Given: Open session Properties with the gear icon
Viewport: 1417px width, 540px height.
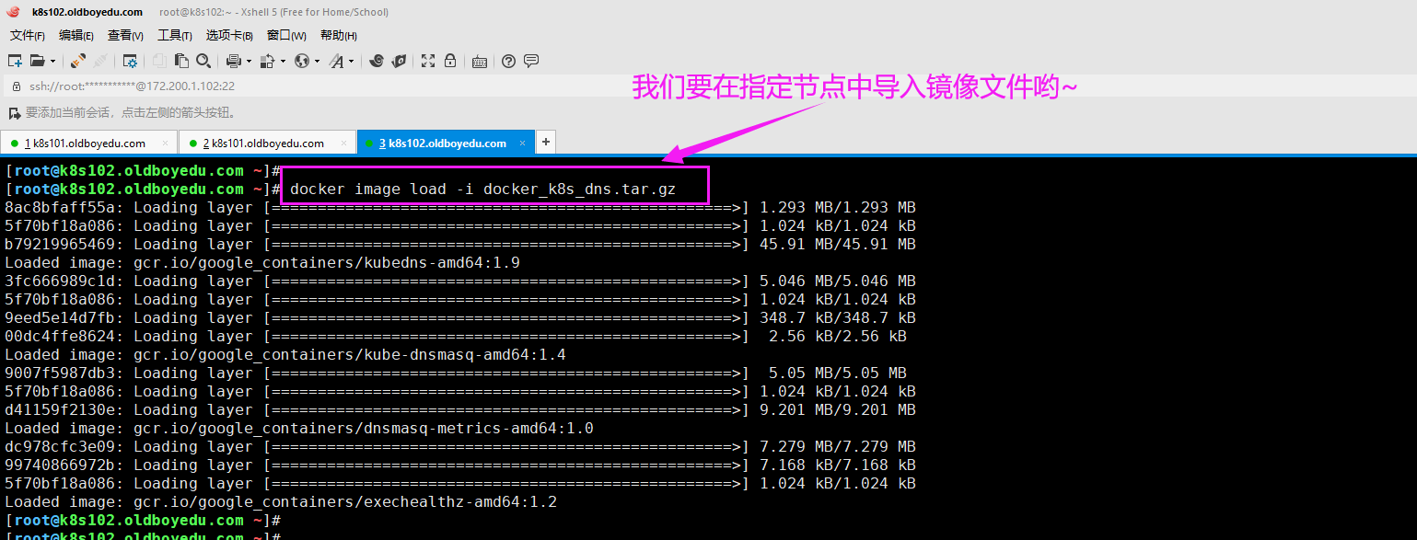Looking at the screenshot, I should pos(130,61).
